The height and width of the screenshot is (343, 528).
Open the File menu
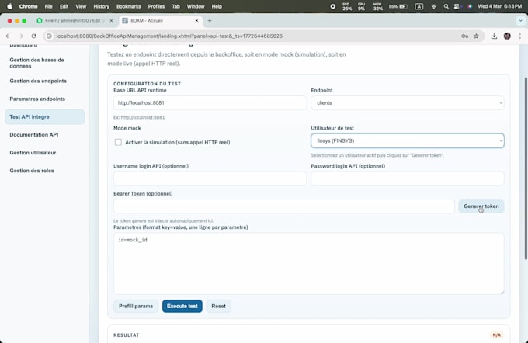pos(48,6)
